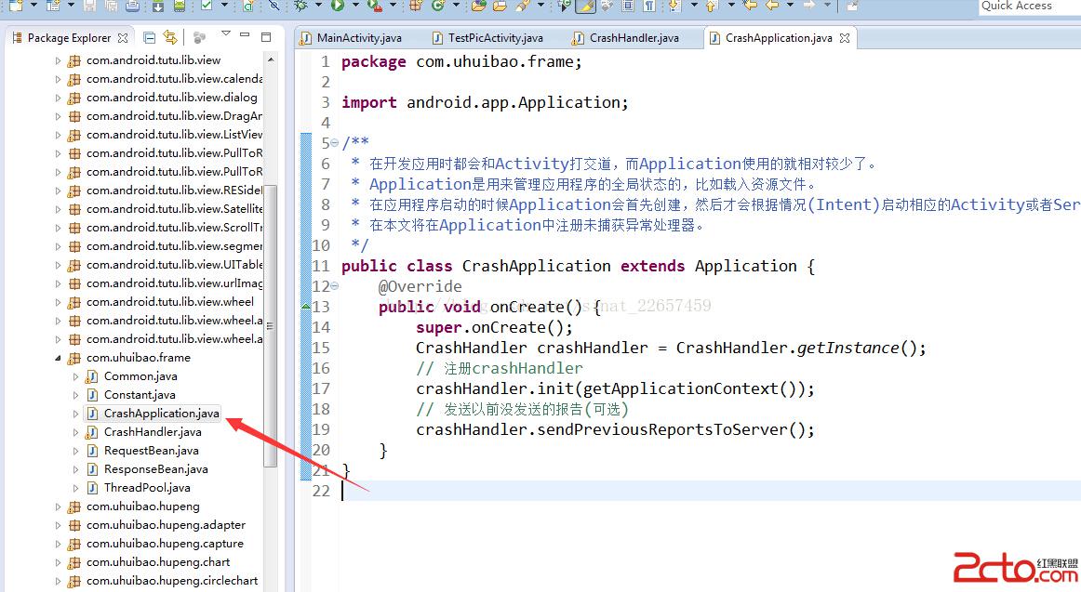
Task: Click the New wizard toolbar icon
Action: click(15, 6)
